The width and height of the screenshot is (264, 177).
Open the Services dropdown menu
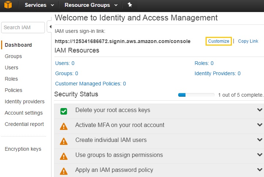(39, 5)
